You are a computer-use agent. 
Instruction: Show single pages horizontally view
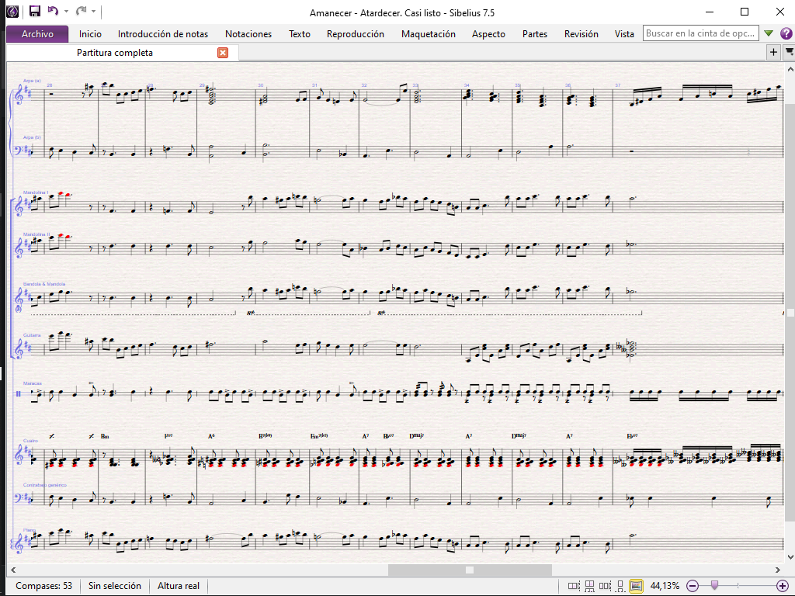coord(606,586)
